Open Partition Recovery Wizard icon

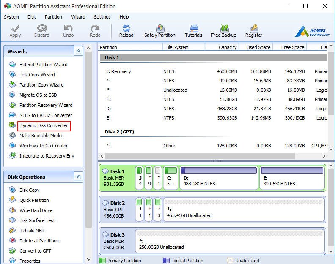coord(12,105)
